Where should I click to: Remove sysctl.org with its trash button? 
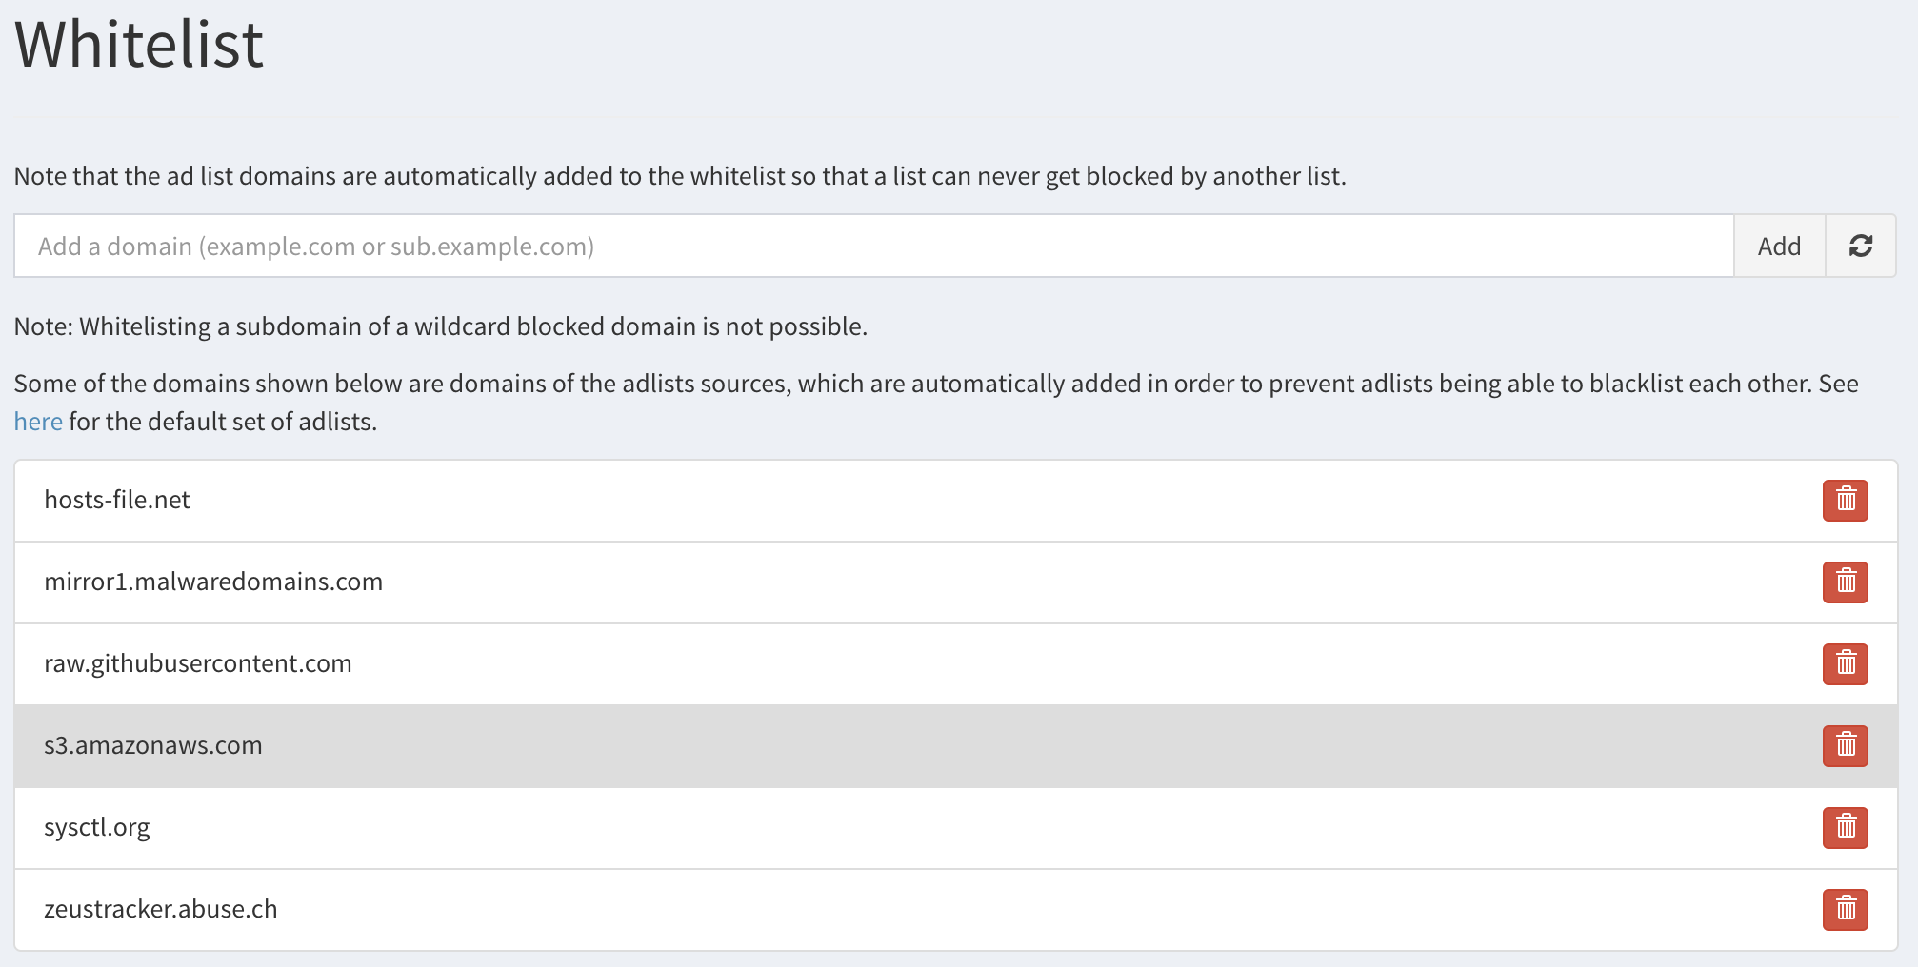[x=1845, y=828]
